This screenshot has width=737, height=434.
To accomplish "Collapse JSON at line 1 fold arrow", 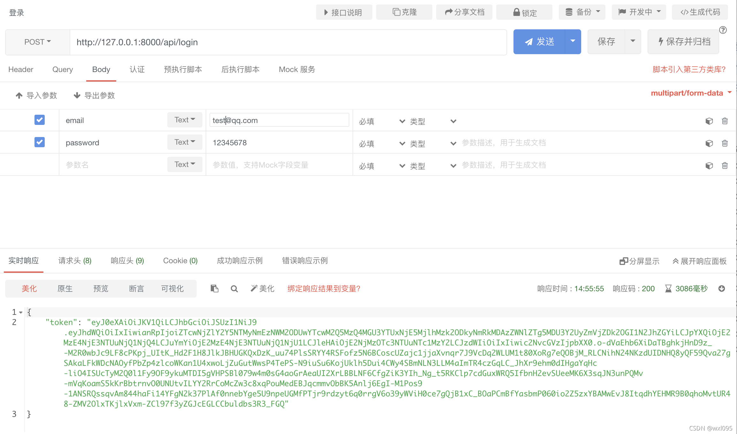I will tap(21, 313).
